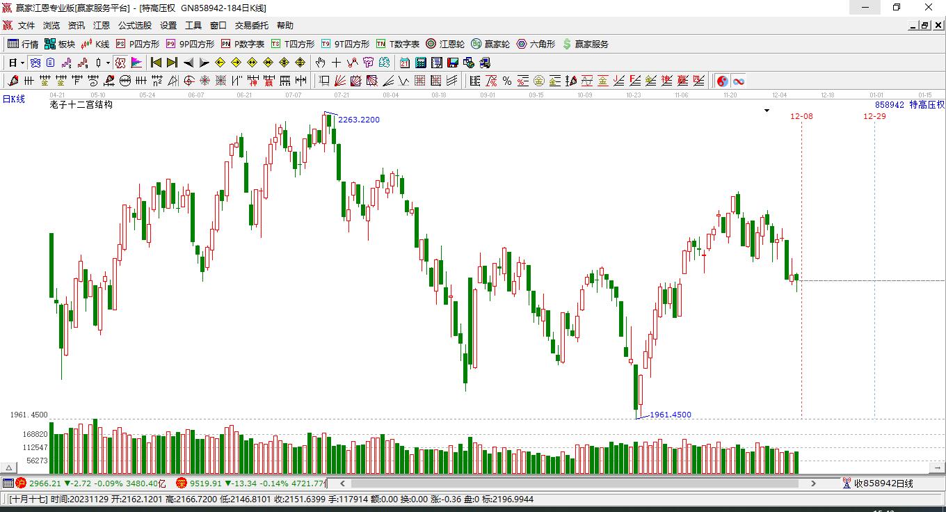Open the small black dropdown triangle on chart
This screenshot has height=512, width=946.
(x=767, y=111)
